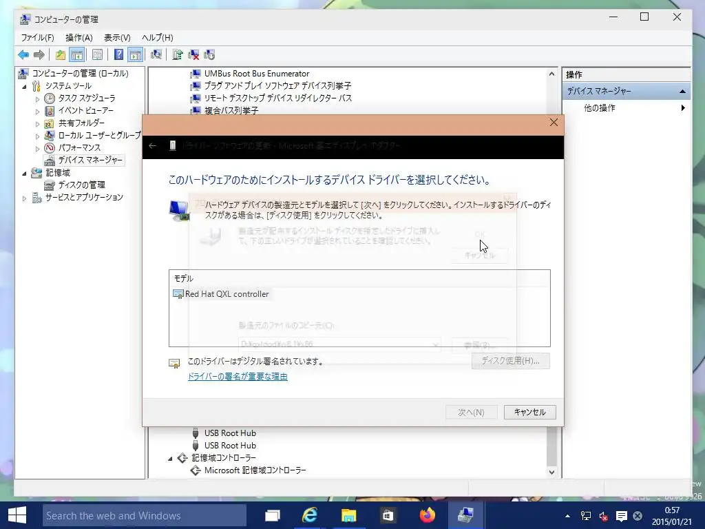Expand the イベント ビューアー node arrow

[37, 111]
